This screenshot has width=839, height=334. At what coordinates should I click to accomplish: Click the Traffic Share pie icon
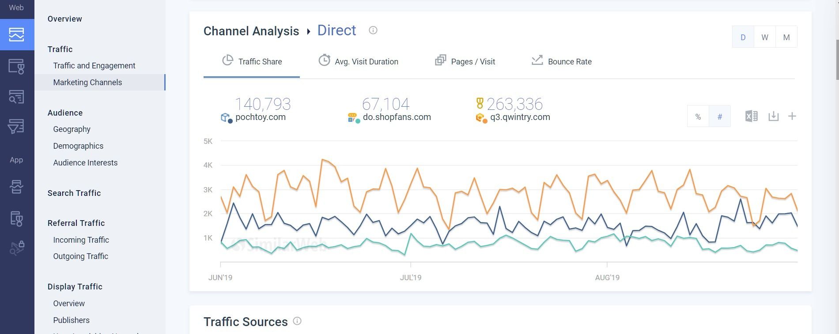coord(227,60)
